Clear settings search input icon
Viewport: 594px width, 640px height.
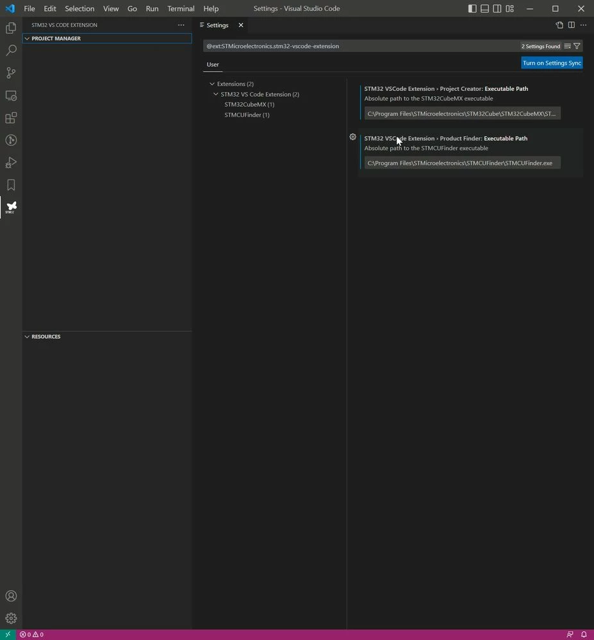coord(568,46)
